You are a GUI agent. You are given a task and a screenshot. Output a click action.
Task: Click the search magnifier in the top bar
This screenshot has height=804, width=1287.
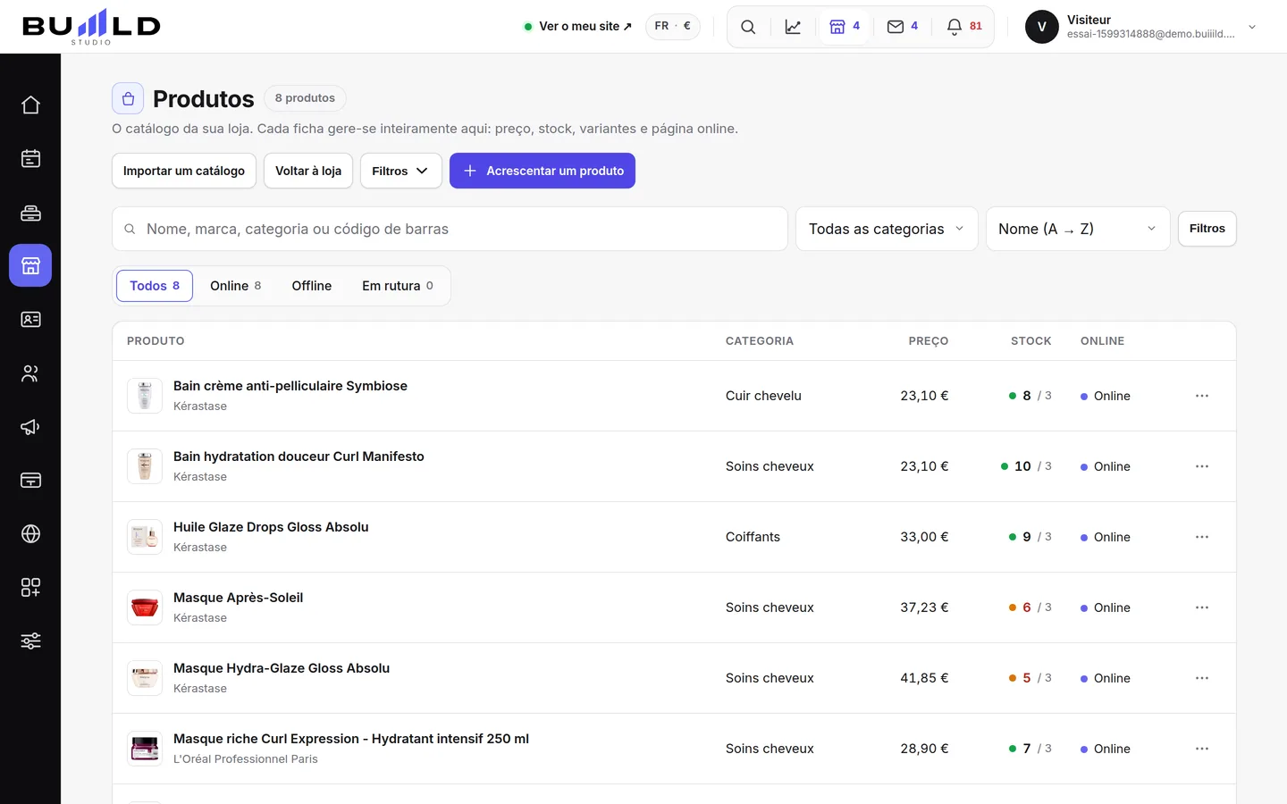748,27
